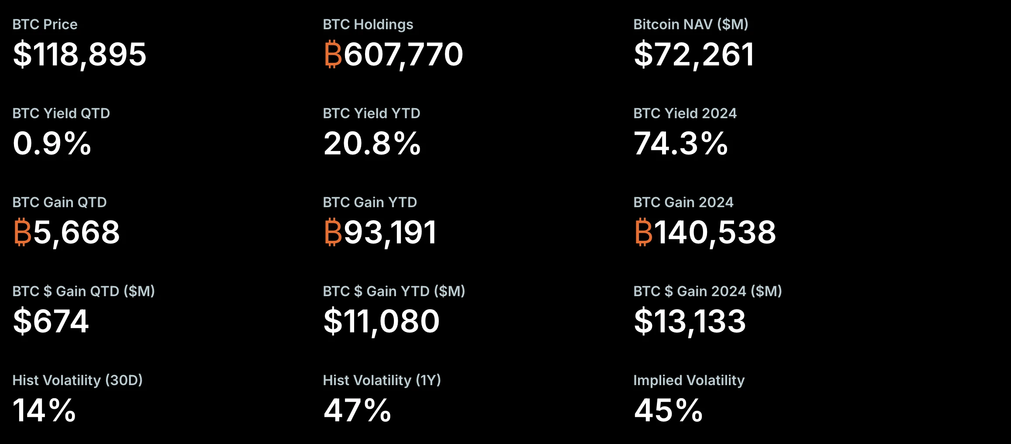Click the Bitcoin symbol beside 607,770 holdings
The height and width of the screenshot is (444, 1011).
pyautogui.click(x=333, y=55)
